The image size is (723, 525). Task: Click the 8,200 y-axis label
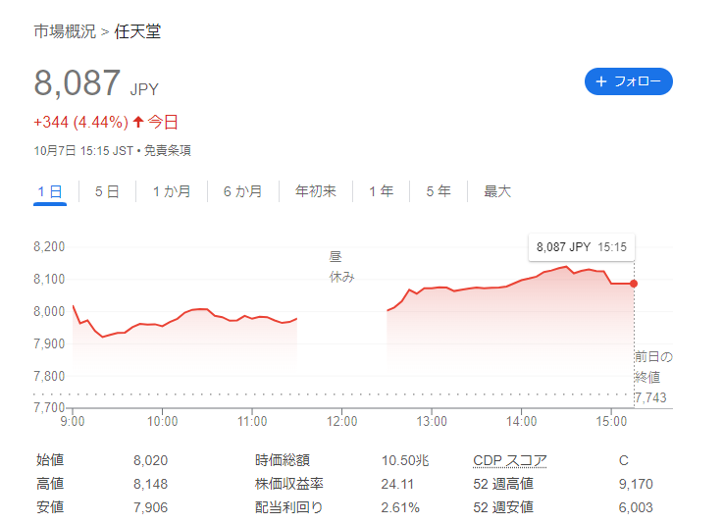pyautogui.click(x=49, y=246)
